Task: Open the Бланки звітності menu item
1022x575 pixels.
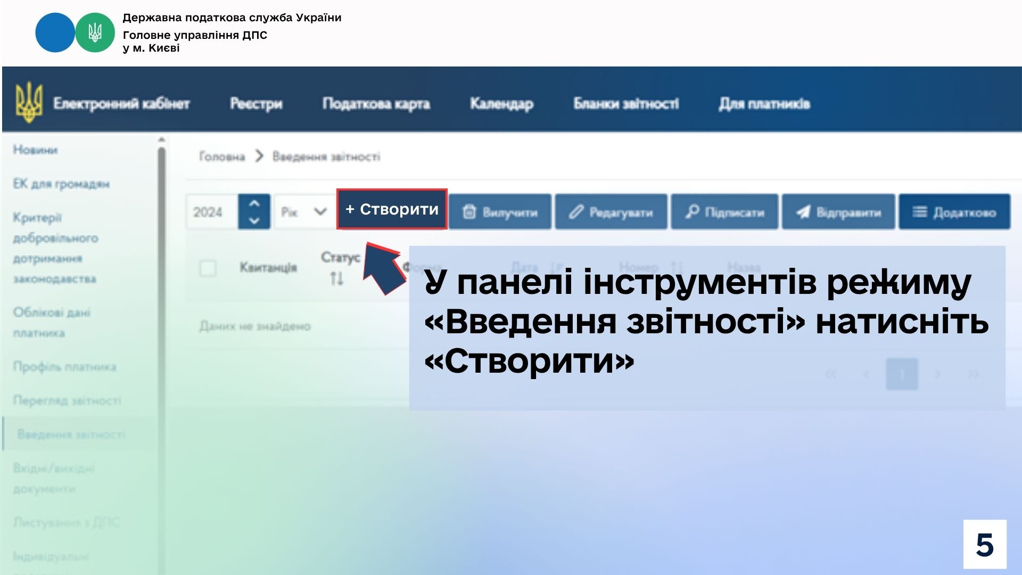Action: coord(626,104)
